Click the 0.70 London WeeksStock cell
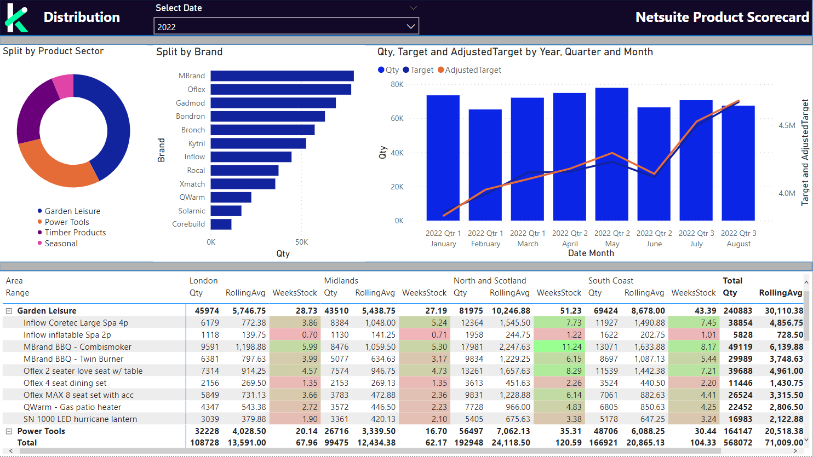Viewport: 813px width, 457px height. 295,335
